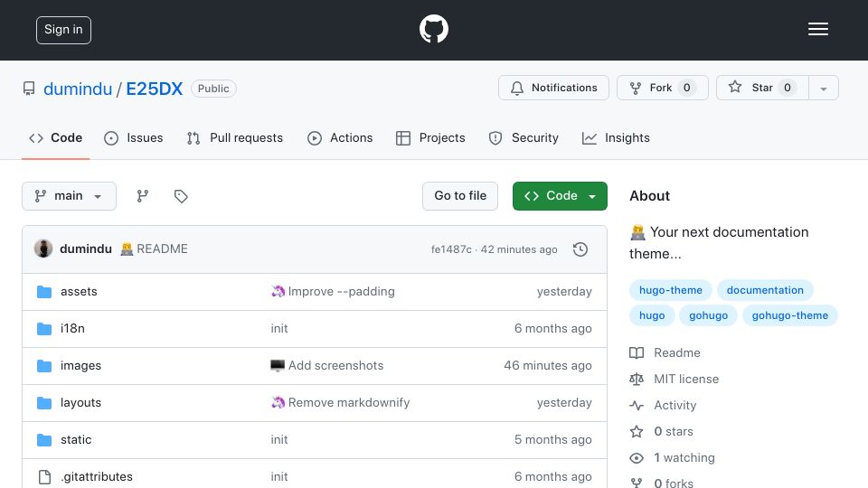Viewport: 868px width, 488px height.
Task: Open the static folder
Action: (76, 440)
